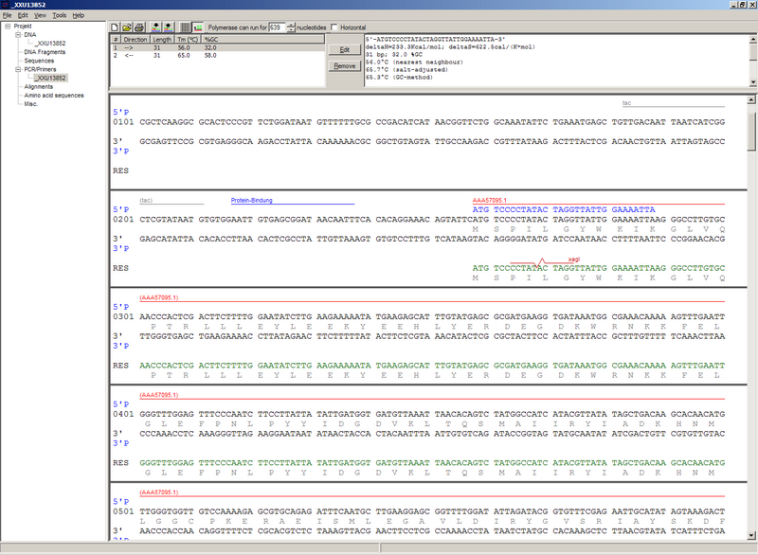Increase the polymerase nucleotides value with the up arrow
The width and height of the screenshot is (758, 555).
point(291,25)
